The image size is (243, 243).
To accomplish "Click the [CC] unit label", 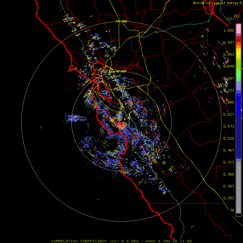I will tap(231, 19).
